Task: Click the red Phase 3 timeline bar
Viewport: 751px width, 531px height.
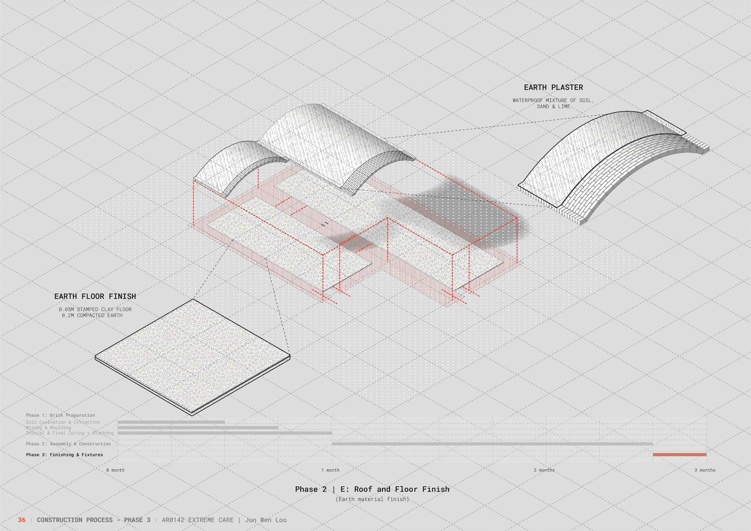Action: (679, 454)
